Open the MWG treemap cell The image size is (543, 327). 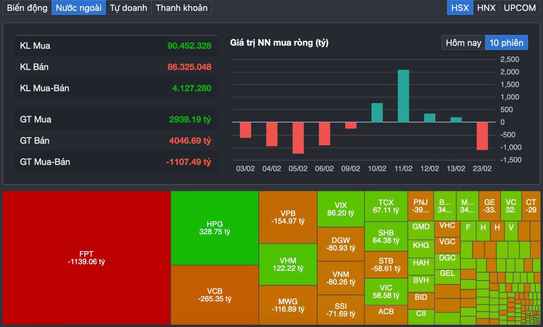288,305
